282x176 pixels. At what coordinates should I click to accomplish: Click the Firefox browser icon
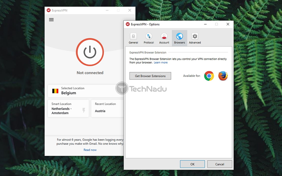click(223, 76)
